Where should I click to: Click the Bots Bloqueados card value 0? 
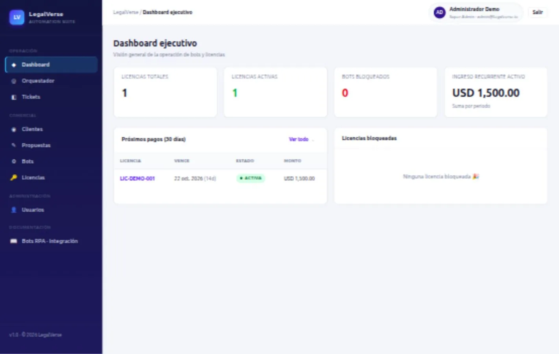[345, 93]
